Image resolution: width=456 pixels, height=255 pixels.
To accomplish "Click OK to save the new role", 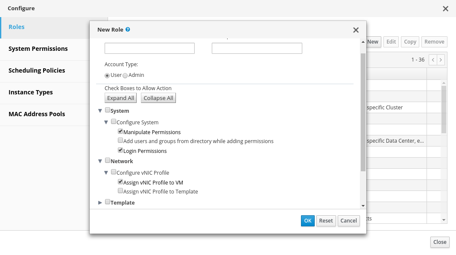I will tap(307, 220).
